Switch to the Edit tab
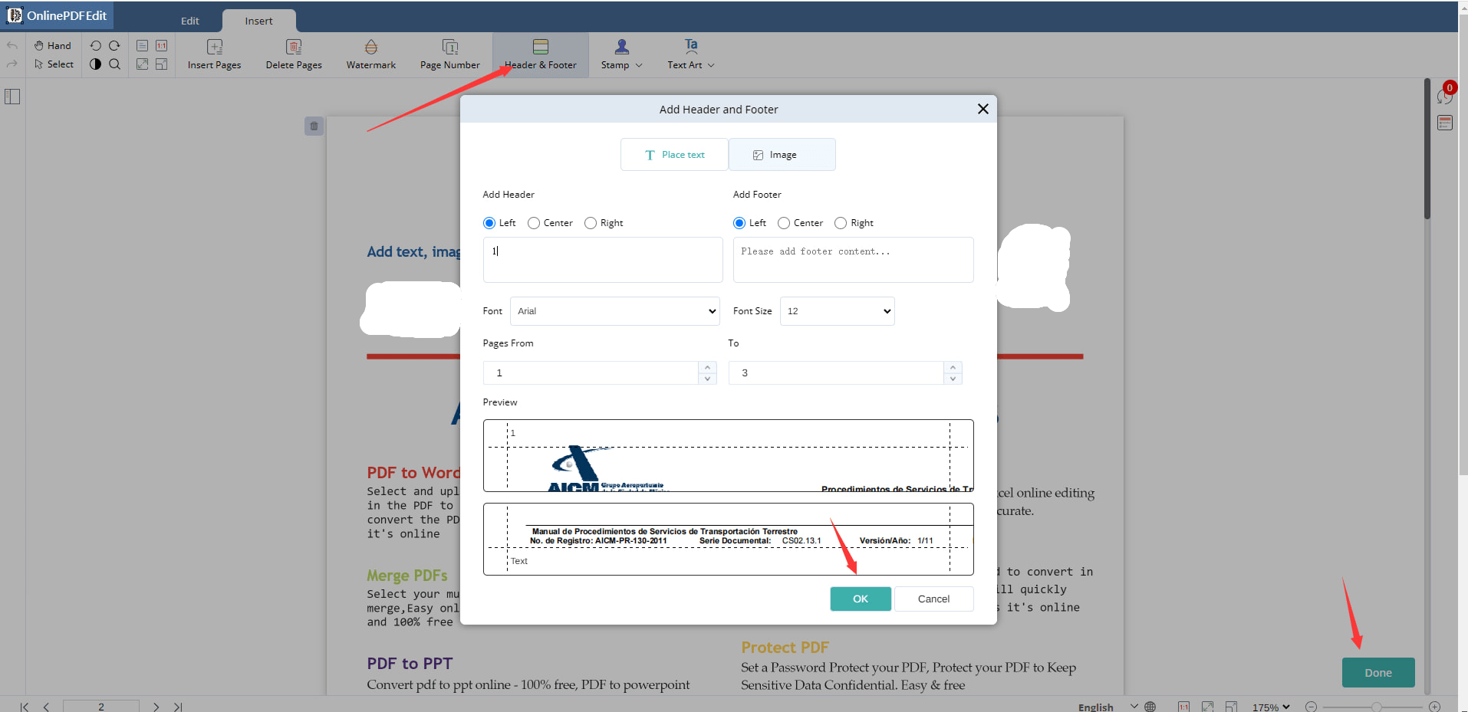This screenshot has width=1468, height=712. (x=189, y=20)
